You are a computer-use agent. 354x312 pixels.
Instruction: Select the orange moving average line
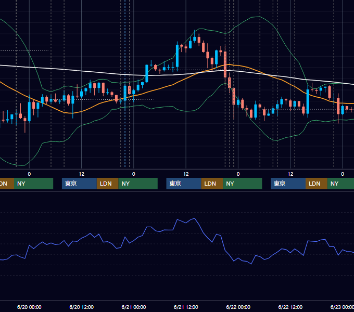coord(172,85)
